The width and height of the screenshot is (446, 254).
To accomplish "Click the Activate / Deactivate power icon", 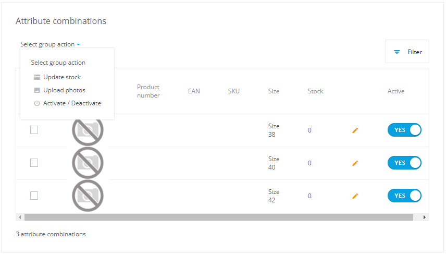I will pyautogui.click(x=37, y=103).
